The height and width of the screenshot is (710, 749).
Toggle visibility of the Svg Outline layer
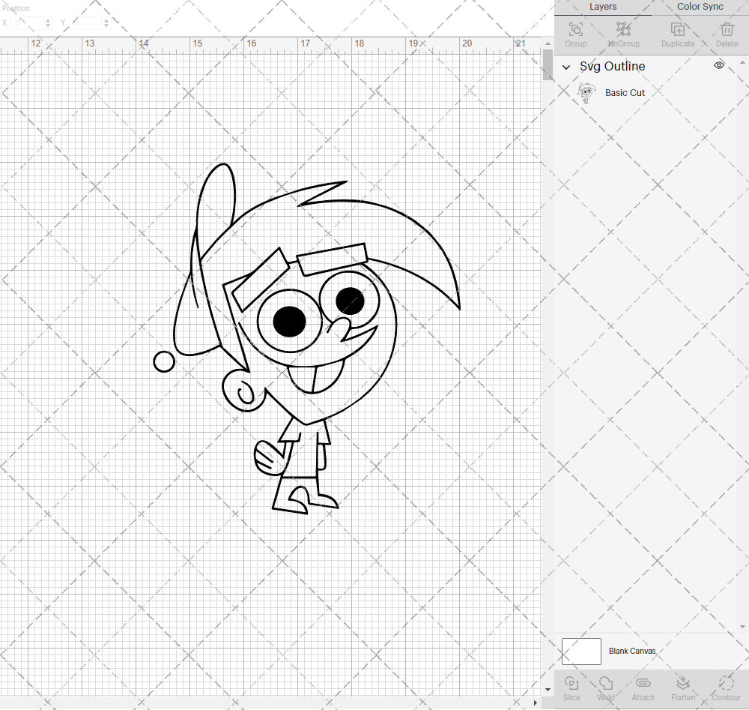click(x=718, y=65)
